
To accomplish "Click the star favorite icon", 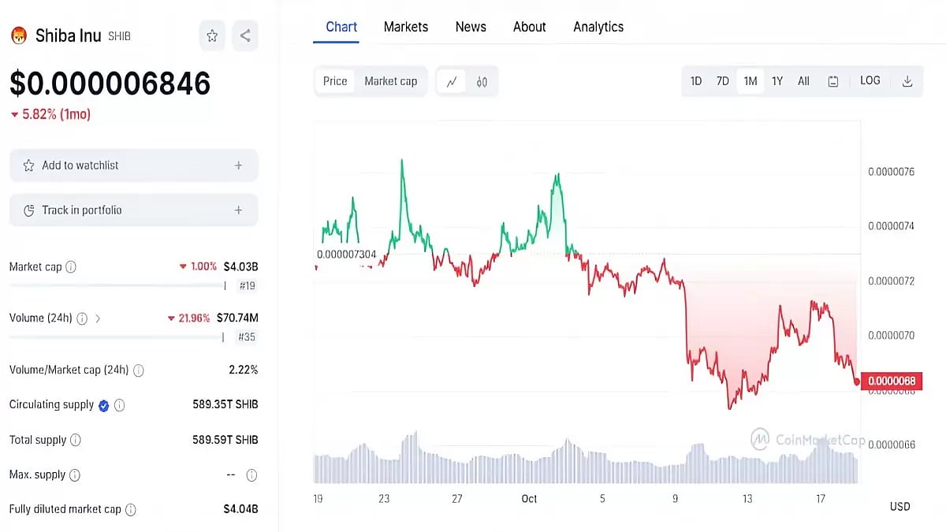I will [212, 35].
